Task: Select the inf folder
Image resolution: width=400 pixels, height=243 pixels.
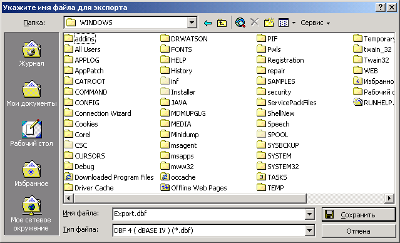Action: click(170, 81)
